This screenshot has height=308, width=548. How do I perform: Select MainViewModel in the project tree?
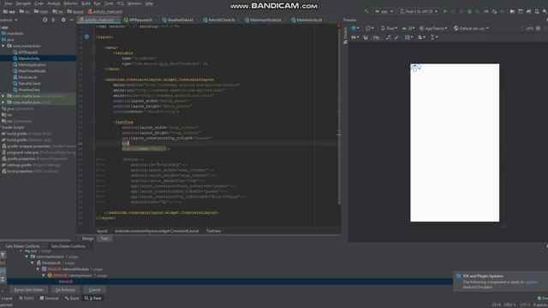click(x=32, y=71)
